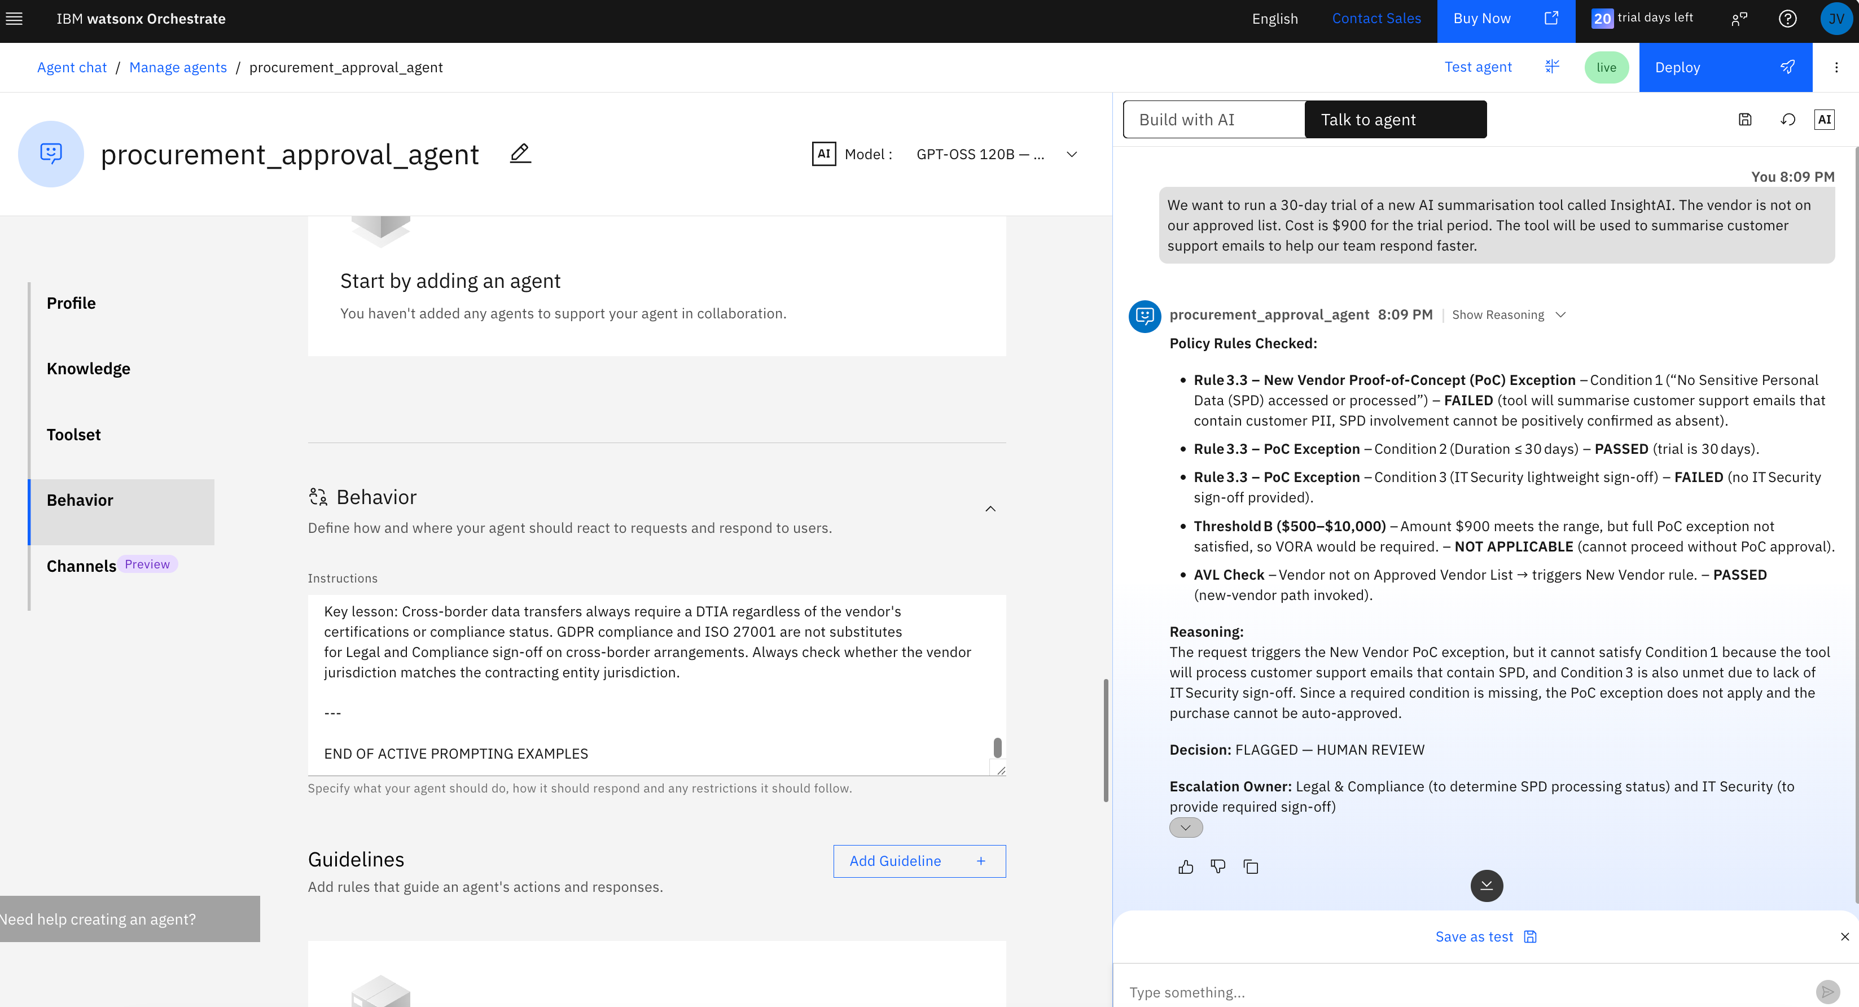The image size is (1859, 1007).
Task: Click the agent avatar chat icon
Action: click(51, 154)
